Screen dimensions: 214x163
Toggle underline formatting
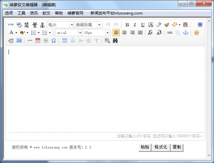pyautogui.click(x=143, y=25)
